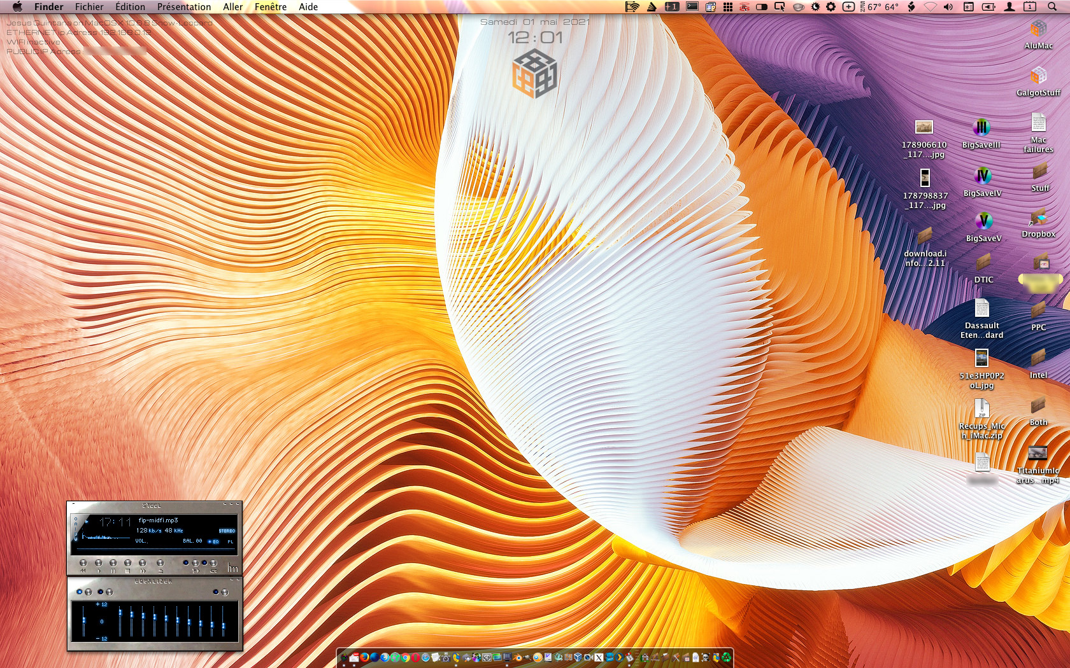Open equalizer presets with right knob
This screenshot has width=1070, height=668.
pyautogui.click(x=224, y=592)
